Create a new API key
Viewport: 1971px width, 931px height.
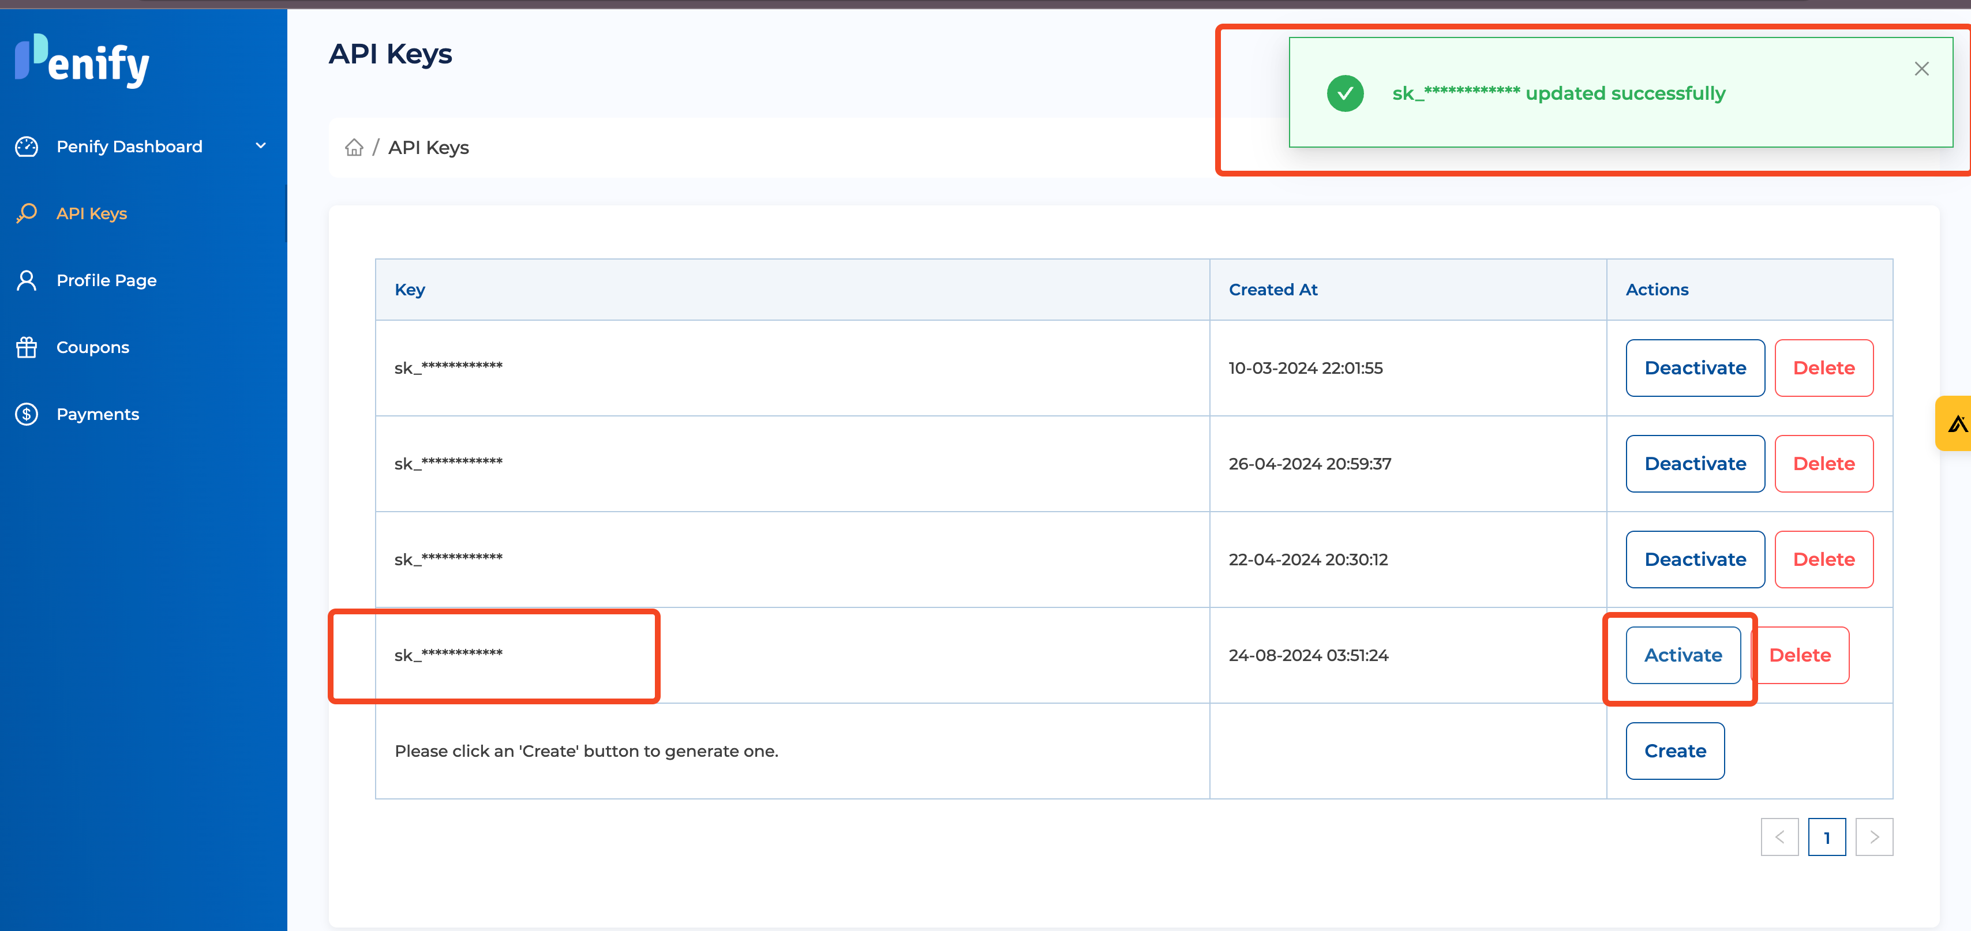[x=1675, y=750]
